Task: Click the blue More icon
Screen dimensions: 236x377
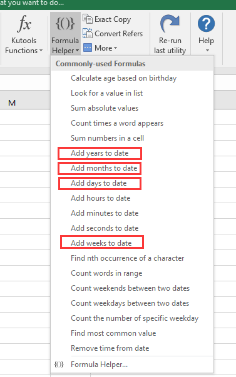Action: (88, 48)
